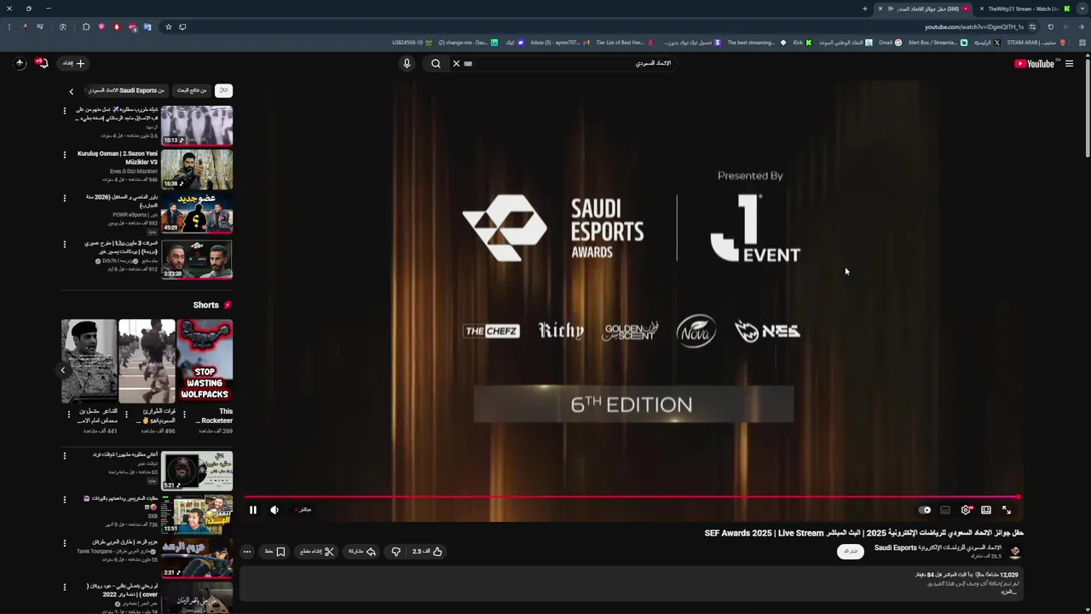Select the 'All' filter chip

tap(223, 90)
